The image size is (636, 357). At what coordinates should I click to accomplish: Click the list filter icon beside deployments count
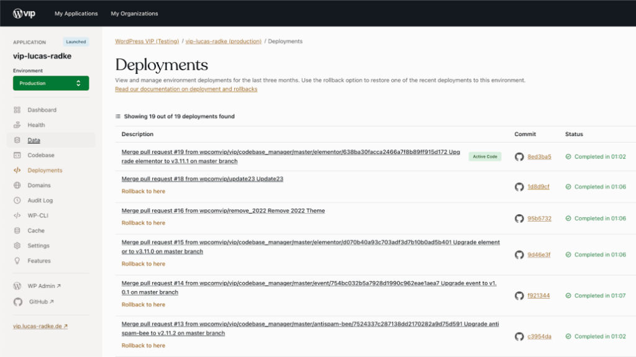point(118,117)
